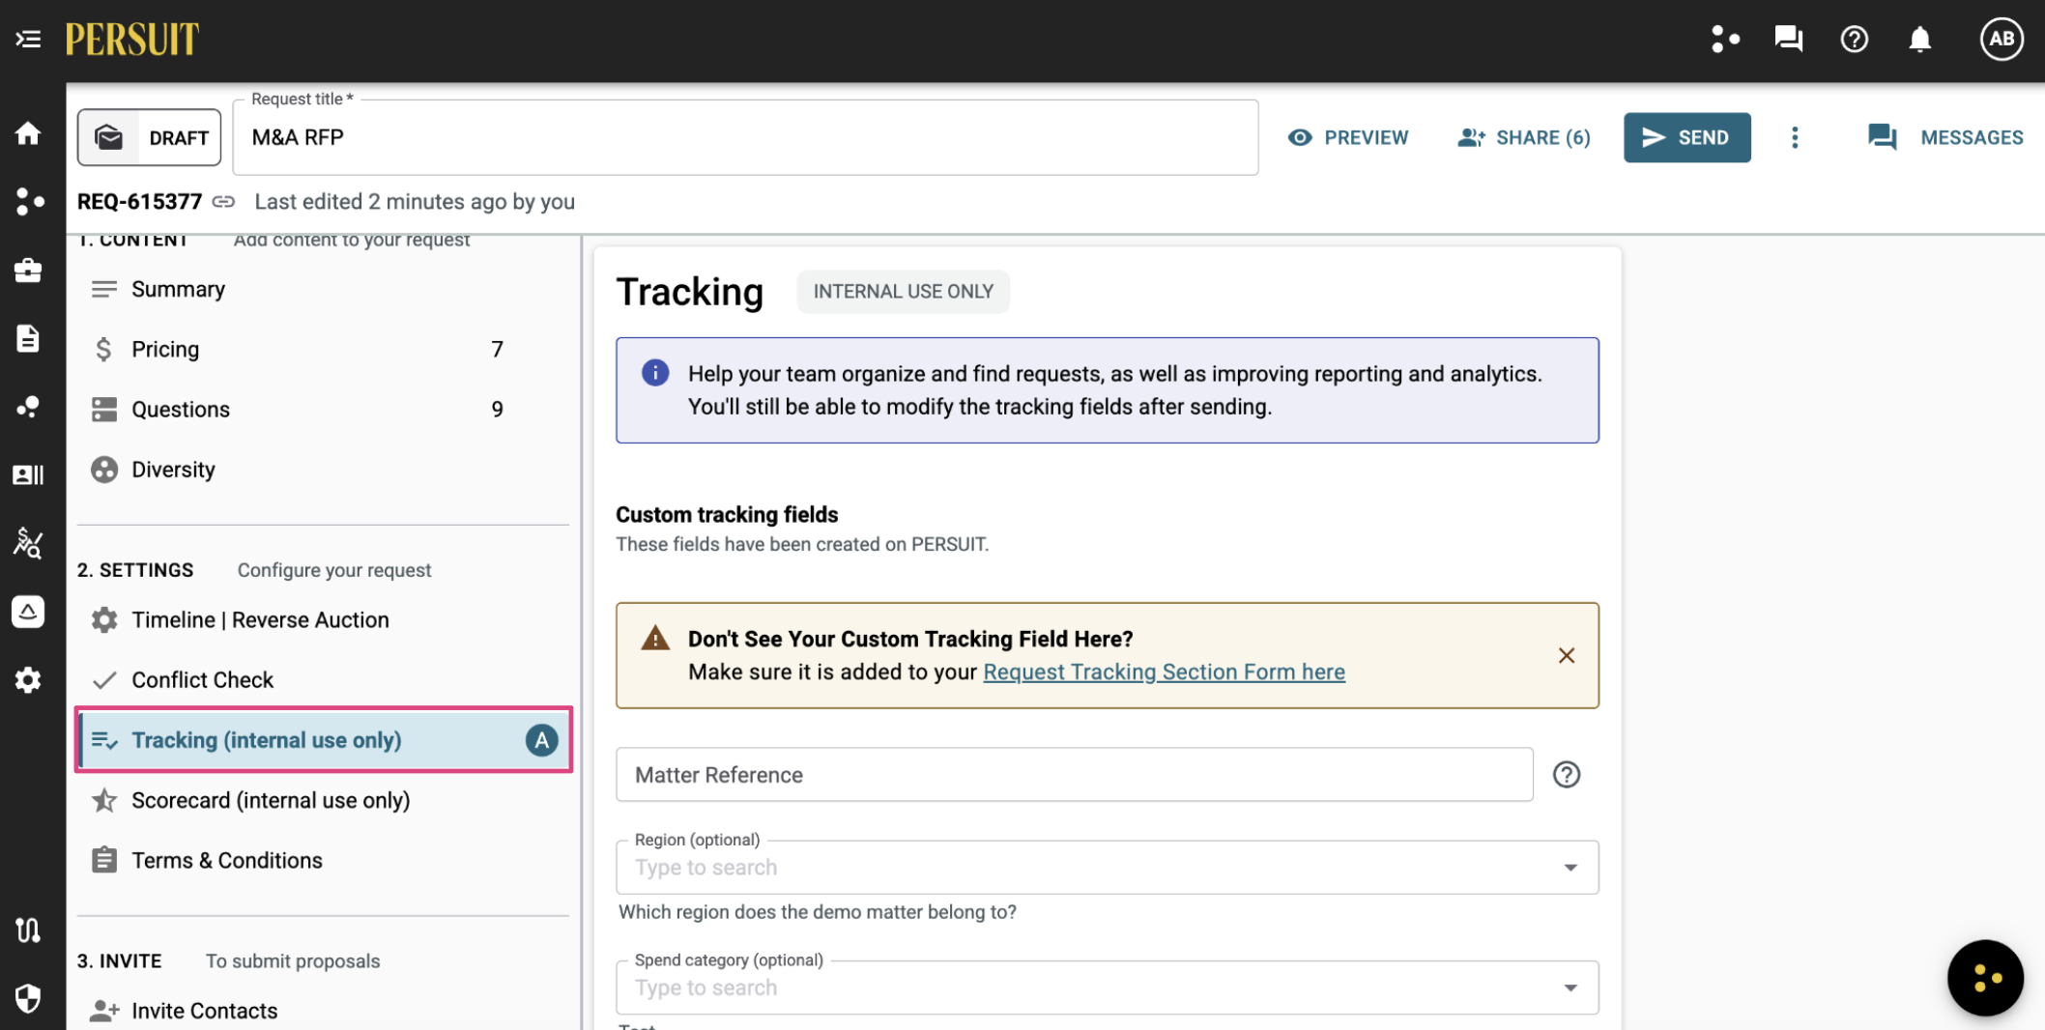Click the blue info icon in the banner
2045x1030 pixels.
point(655,372)
